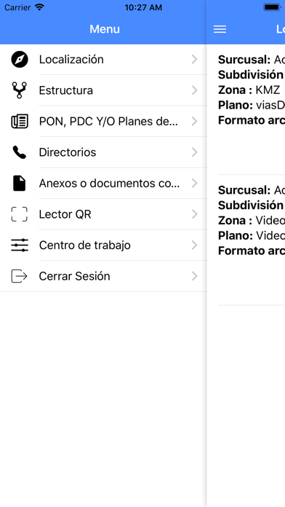
Task: Tap the Cerrar Sesión label
Action: click(x=75, y=276)
